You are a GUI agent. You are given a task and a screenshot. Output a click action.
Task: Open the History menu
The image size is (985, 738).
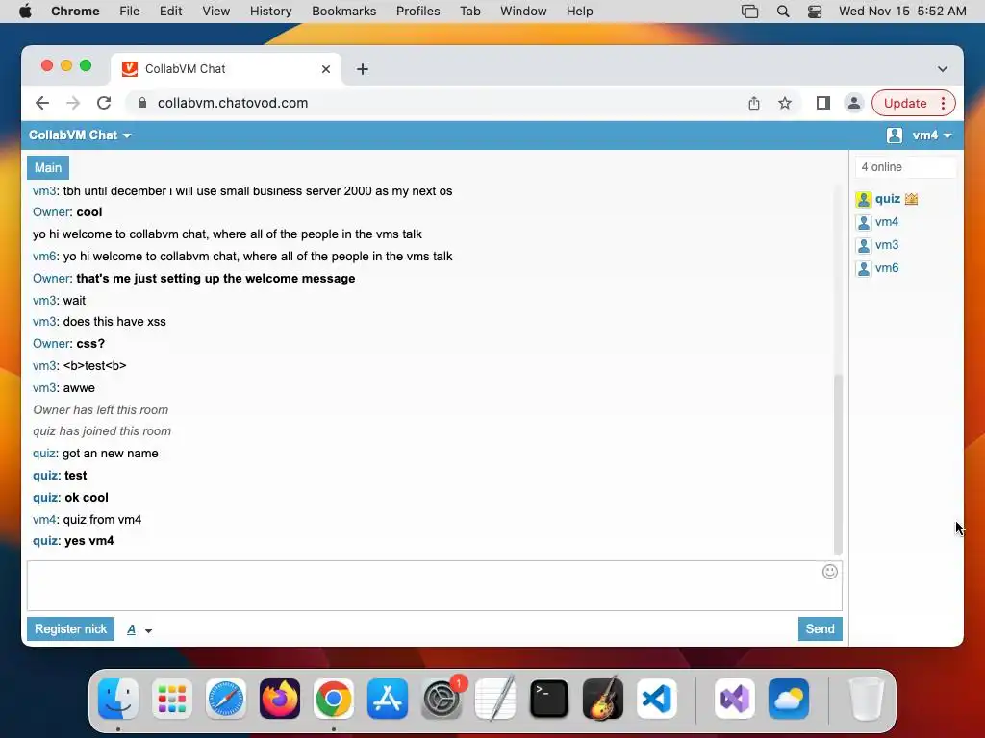(x=270, y=12)
